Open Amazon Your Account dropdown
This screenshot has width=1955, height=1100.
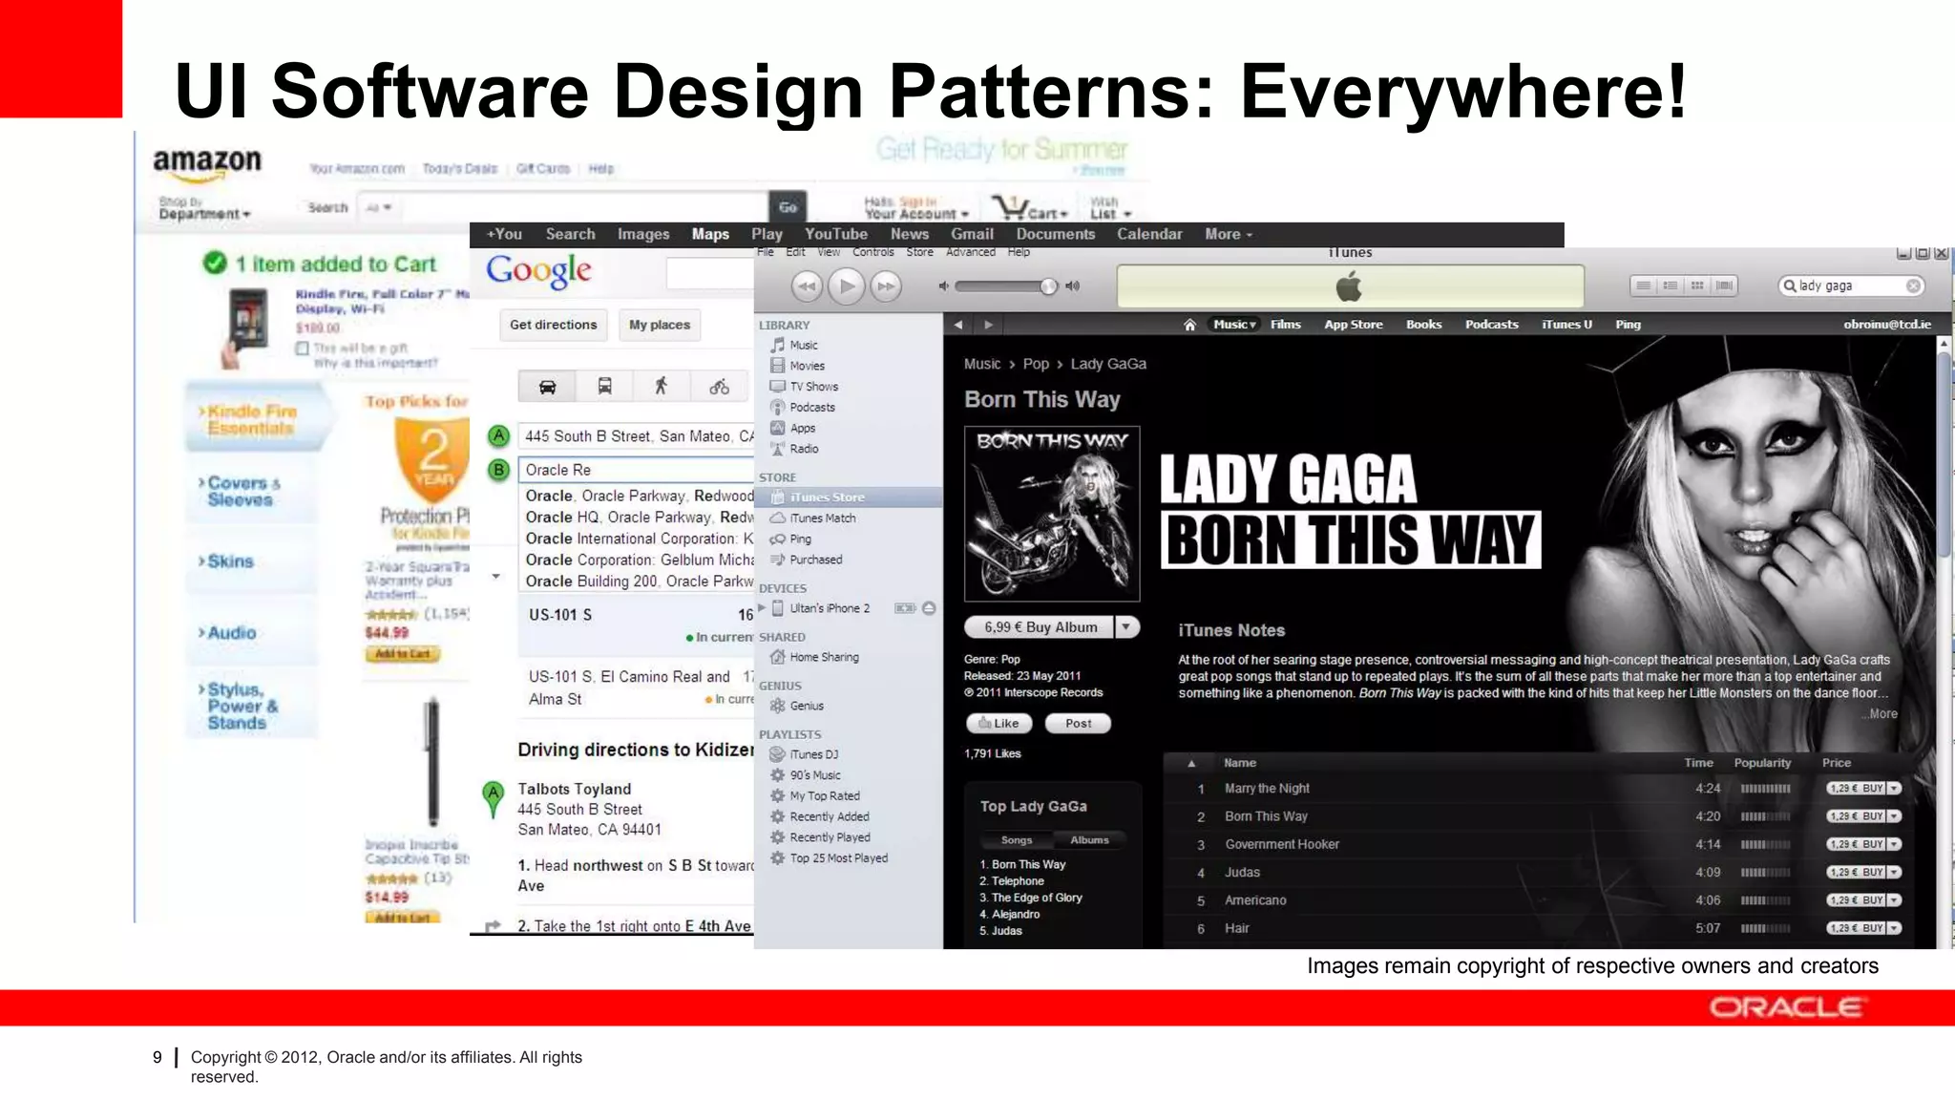(916, 208)
